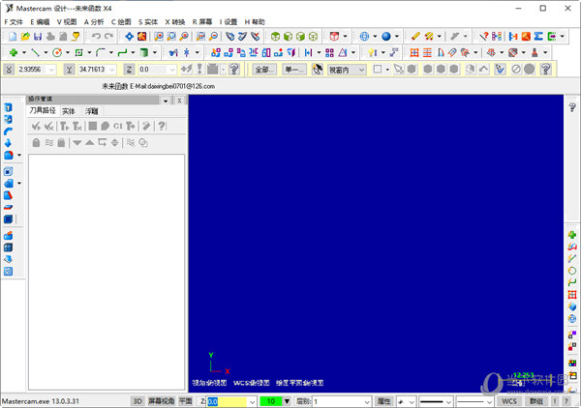Toggle the 单一 selection button
The image size is (581, 408).
[x=294, y=70]
